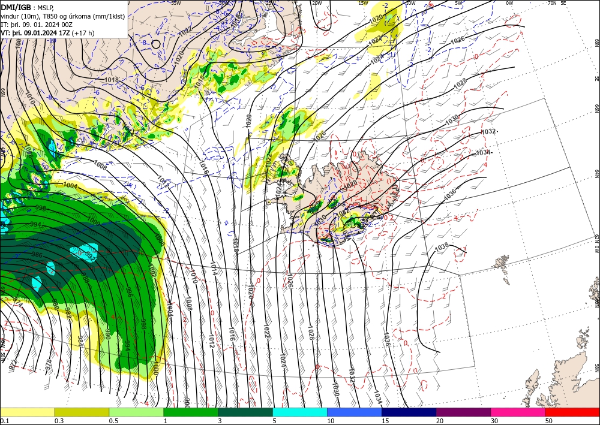Screen dimensions: 600x425
Task: Click the "15W" longitude label
Action: click(x=364, y=3)
